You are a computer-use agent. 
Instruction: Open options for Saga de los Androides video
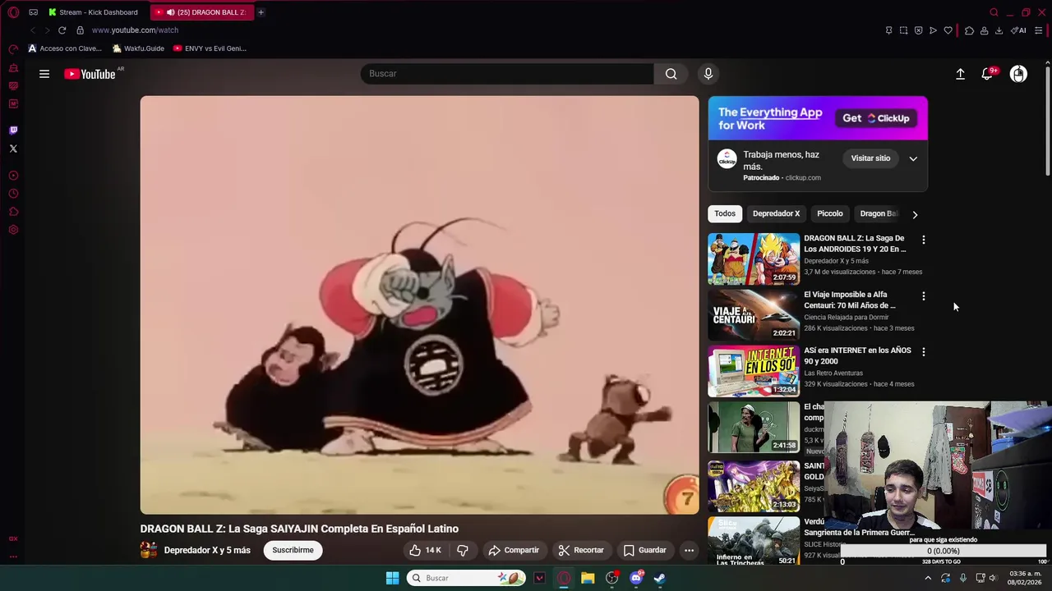point(923,240)
